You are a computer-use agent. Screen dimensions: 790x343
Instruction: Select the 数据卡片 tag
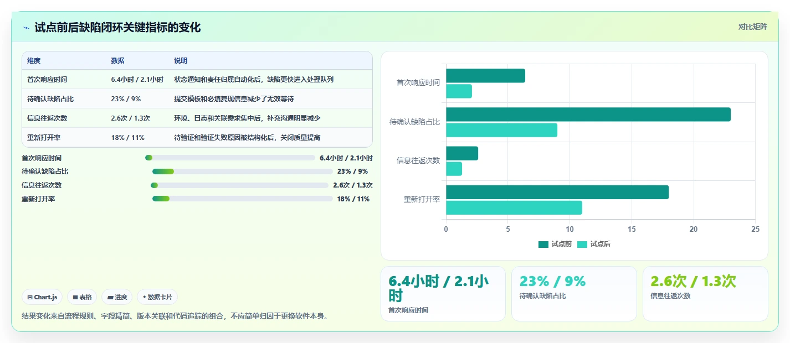[157, 297]
